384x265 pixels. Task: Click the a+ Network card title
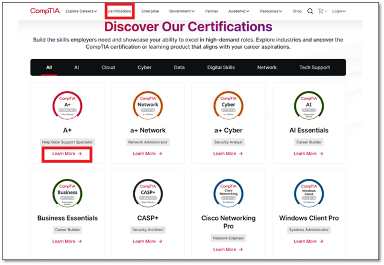(148, 130)
